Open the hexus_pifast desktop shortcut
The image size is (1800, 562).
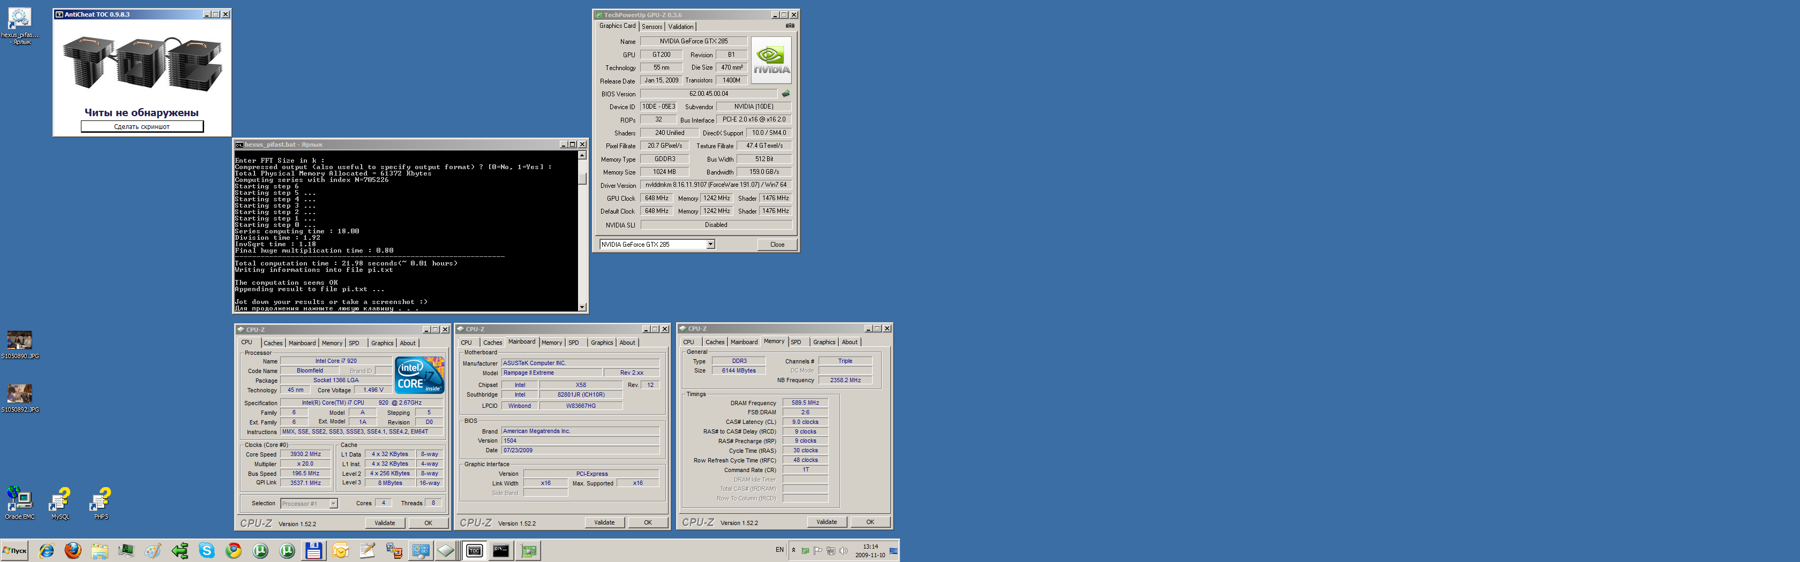20,27
